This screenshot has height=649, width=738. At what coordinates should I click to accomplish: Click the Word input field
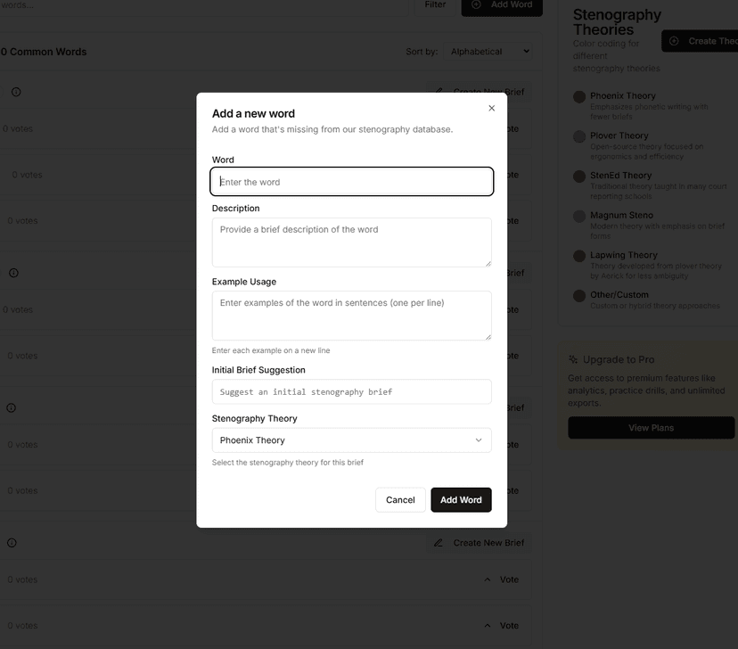click(351, 182)
